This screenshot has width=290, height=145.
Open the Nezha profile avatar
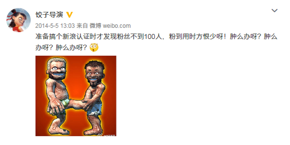tap(19, 20)
